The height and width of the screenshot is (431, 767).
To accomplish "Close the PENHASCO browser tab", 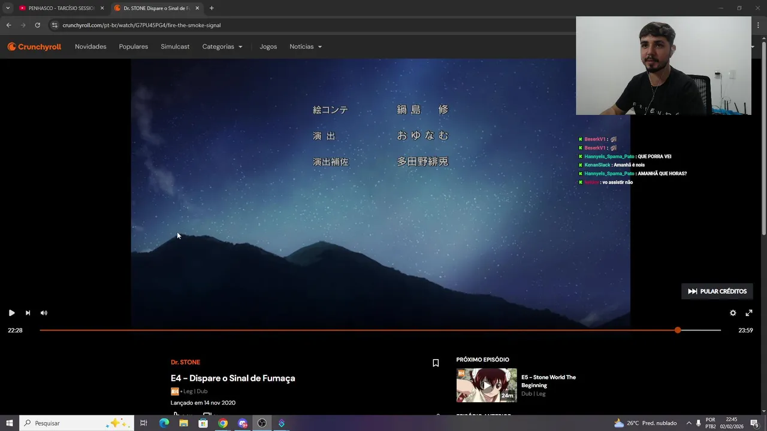I will click(x=102, y=8).
